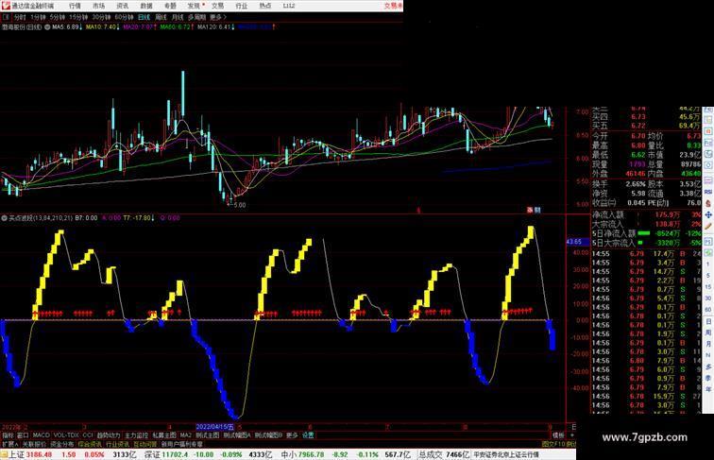Click the blue four-arrow move icon
This screenshot has width=714, height=460.
tap(708, 215)
